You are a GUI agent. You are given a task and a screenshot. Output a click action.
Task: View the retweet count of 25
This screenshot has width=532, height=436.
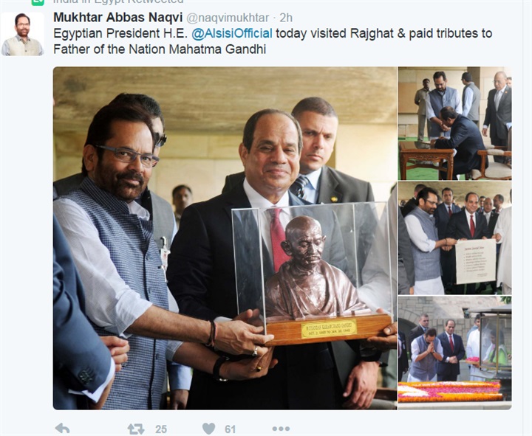pyautogui.click(x=161, y=429)
